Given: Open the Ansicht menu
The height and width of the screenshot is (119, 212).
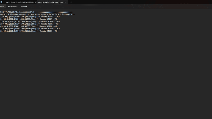Looking at the screenshot, I should click(24, 6).
